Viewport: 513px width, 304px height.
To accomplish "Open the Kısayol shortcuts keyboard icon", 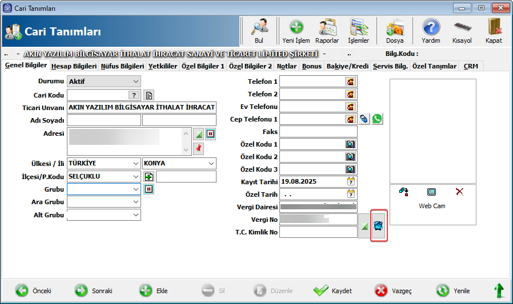I will [x=462, y=31].
